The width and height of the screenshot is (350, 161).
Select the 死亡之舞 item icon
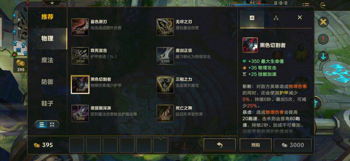(x=165, y=113)
